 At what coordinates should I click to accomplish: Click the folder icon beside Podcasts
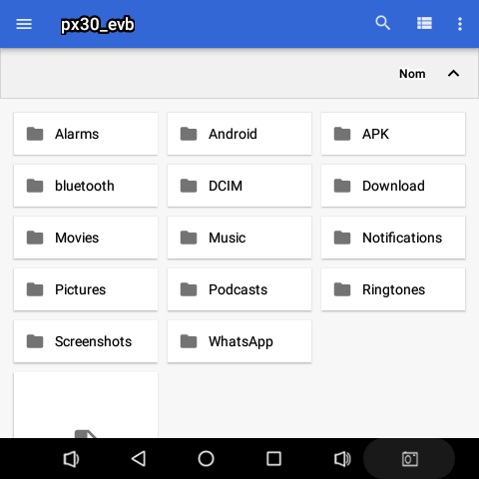(189, 289)
